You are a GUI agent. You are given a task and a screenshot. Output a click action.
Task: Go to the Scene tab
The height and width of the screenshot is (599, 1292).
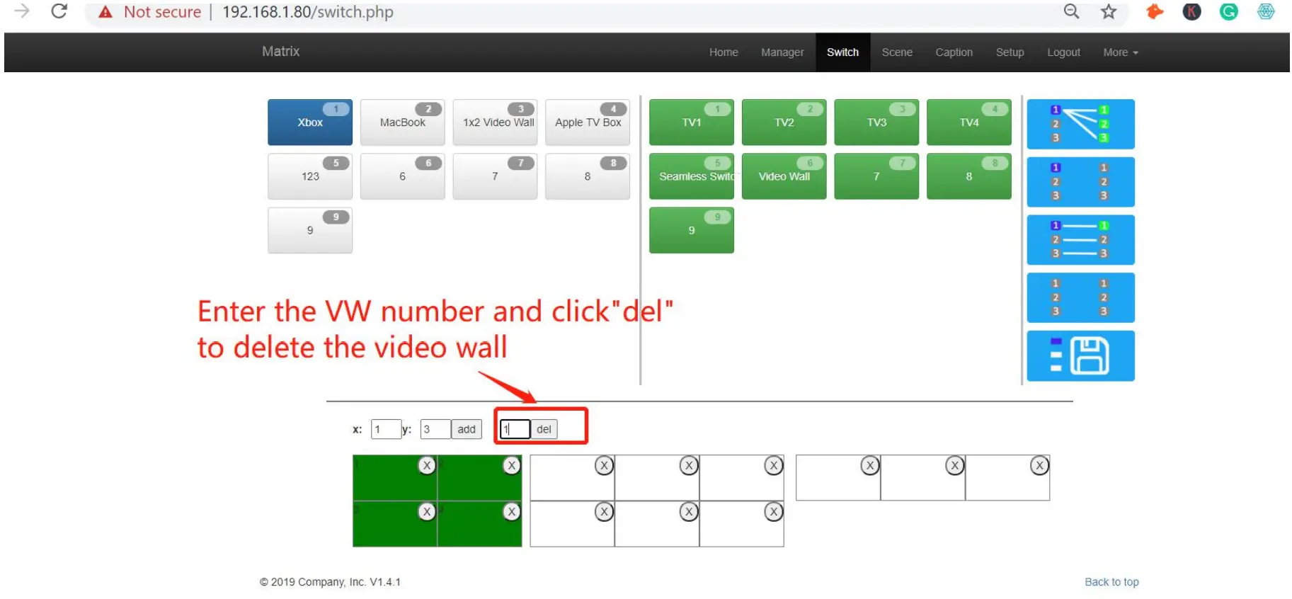click(x=897, y=52)
